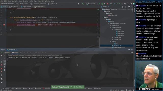Open the HikariCP GitHub link in the chat

(149, 57)
